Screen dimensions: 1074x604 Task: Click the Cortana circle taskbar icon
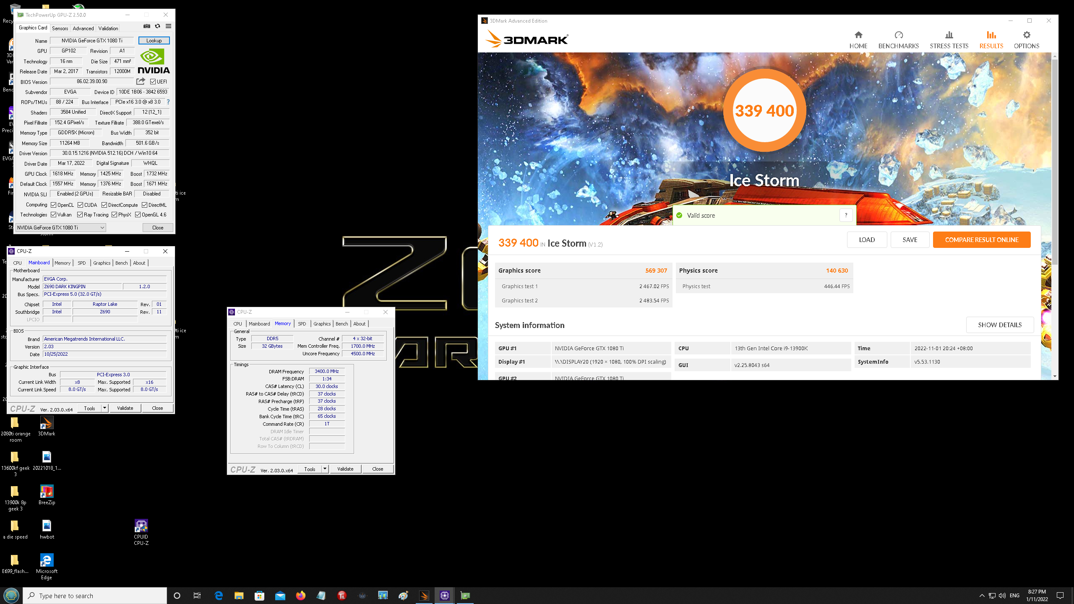tap(177, 596)
